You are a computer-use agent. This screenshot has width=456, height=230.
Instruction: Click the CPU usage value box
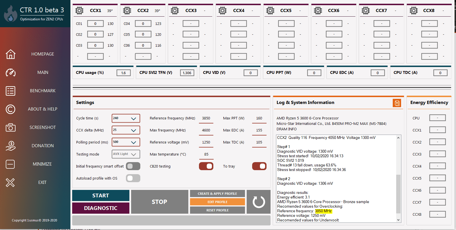click(x=124, y=73)
